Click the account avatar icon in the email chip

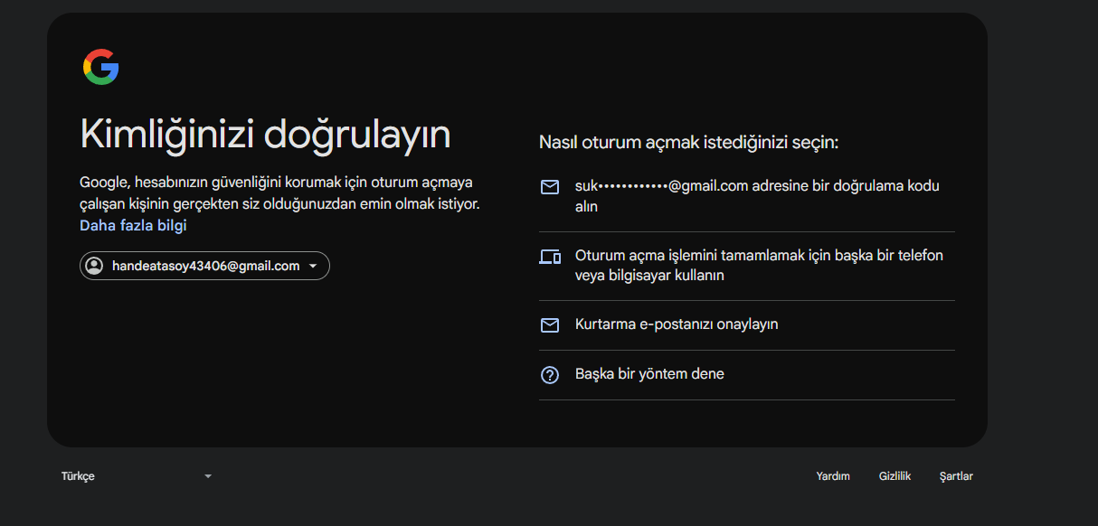93,266
